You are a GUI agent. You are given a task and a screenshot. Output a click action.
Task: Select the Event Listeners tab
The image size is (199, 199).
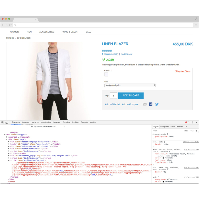pos(177,127)
